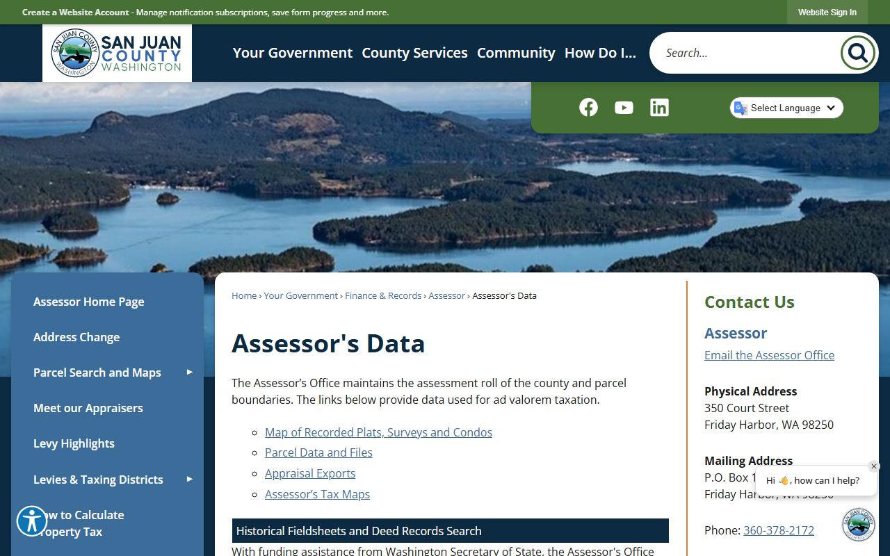Expand the Parcel Search and Maps submenu arrow
The height and width of the screenshot is (556, 890).
pos(189,373)
